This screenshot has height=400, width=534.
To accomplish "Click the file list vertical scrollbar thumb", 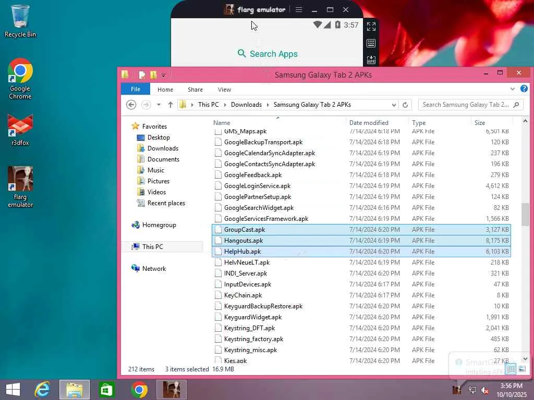I will click(525, 214).
